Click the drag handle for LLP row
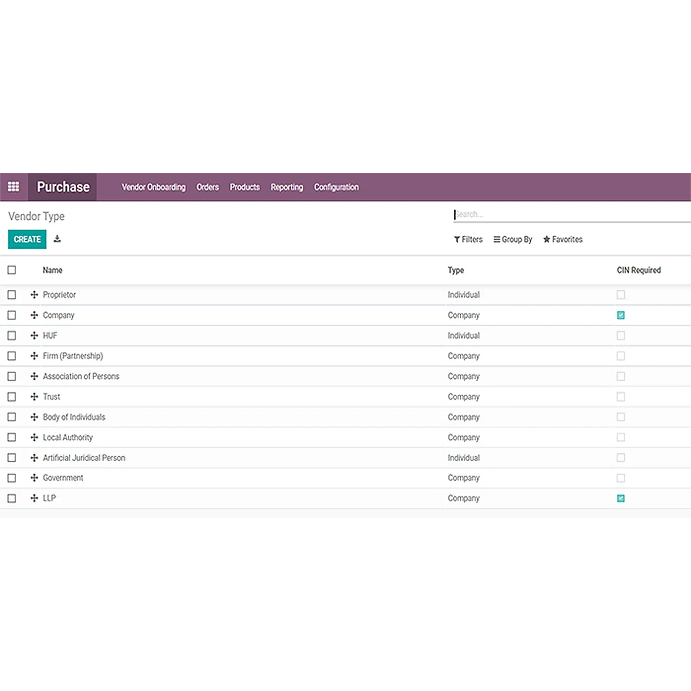 34,498
